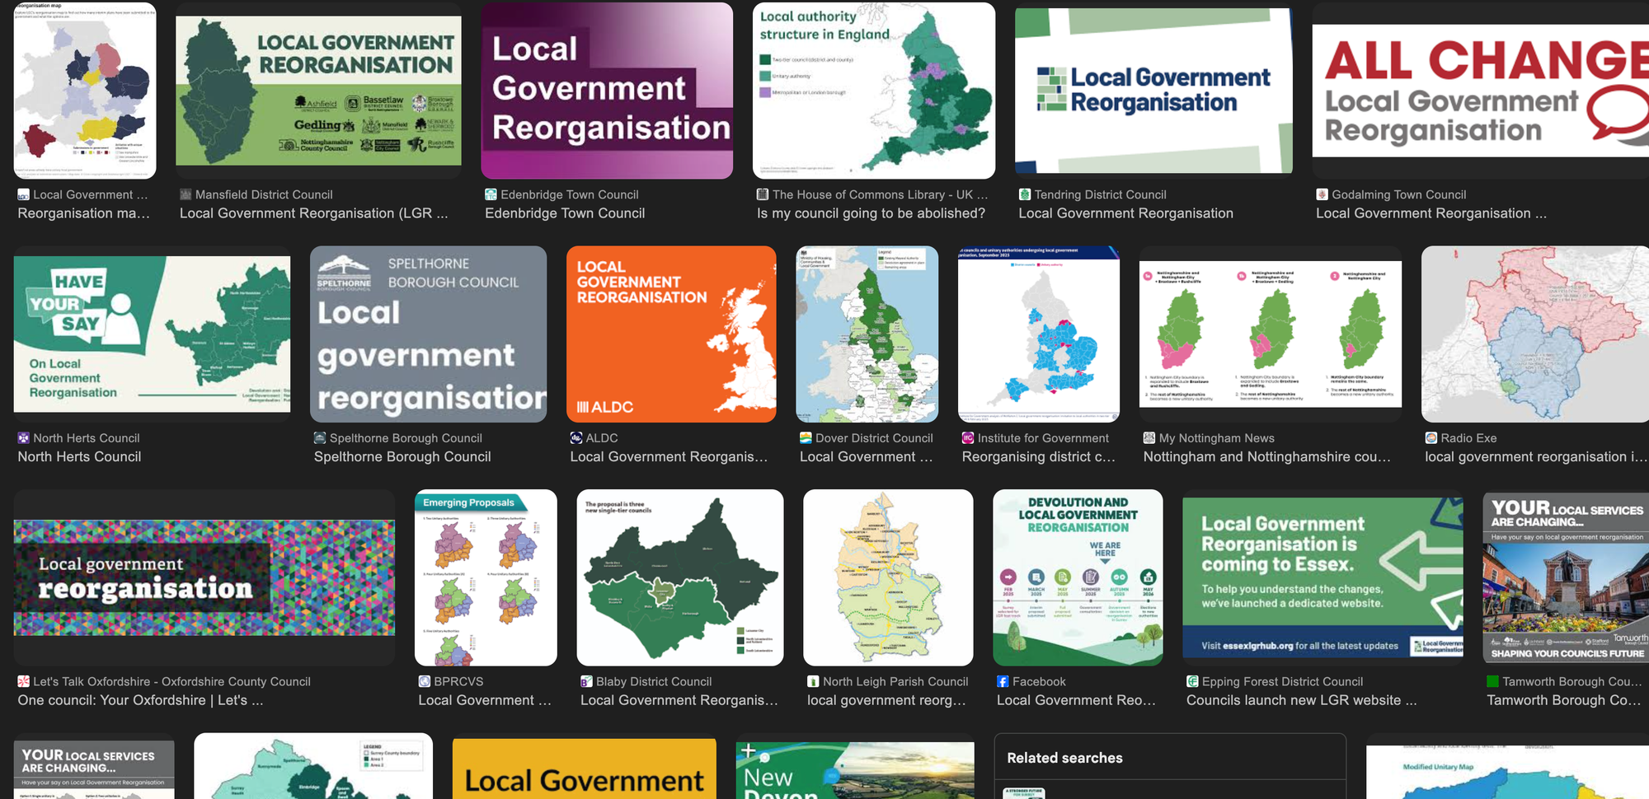This screenshot has height=799, width=1649.
Task: Open the ALL CHANGE Godalming image
Action: tap(1480, 91)
